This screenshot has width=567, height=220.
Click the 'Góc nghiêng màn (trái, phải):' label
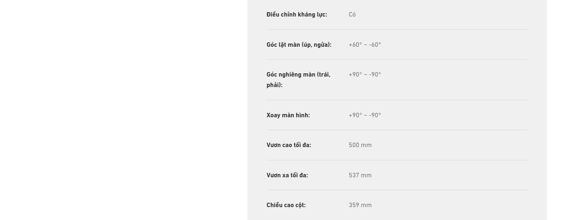tap(298, 80)
